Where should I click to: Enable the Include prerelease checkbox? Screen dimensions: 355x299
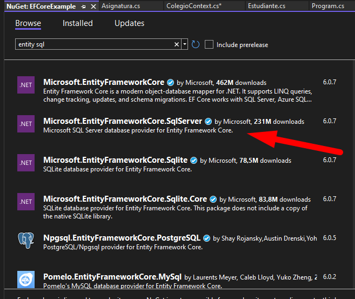[x=210, y=44]
